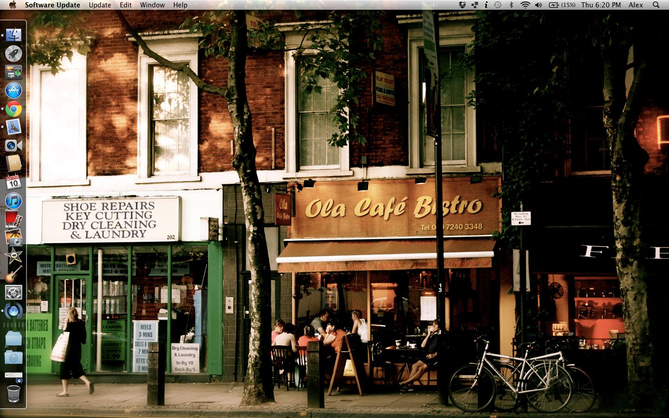
Task: Open System Preferences gear icon
Action: (13, 292)
